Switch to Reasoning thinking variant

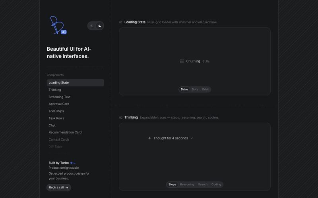(187, 185)
